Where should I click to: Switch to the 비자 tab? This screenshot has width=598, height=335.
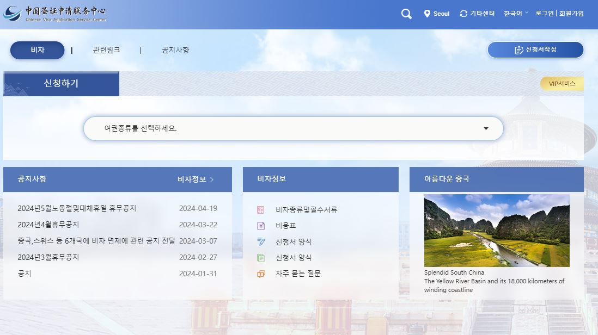[x=37, y=49]
